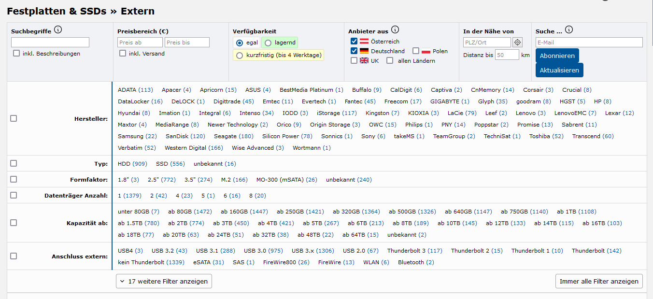Filter by manufacturer Toshiba

point(546,136)
